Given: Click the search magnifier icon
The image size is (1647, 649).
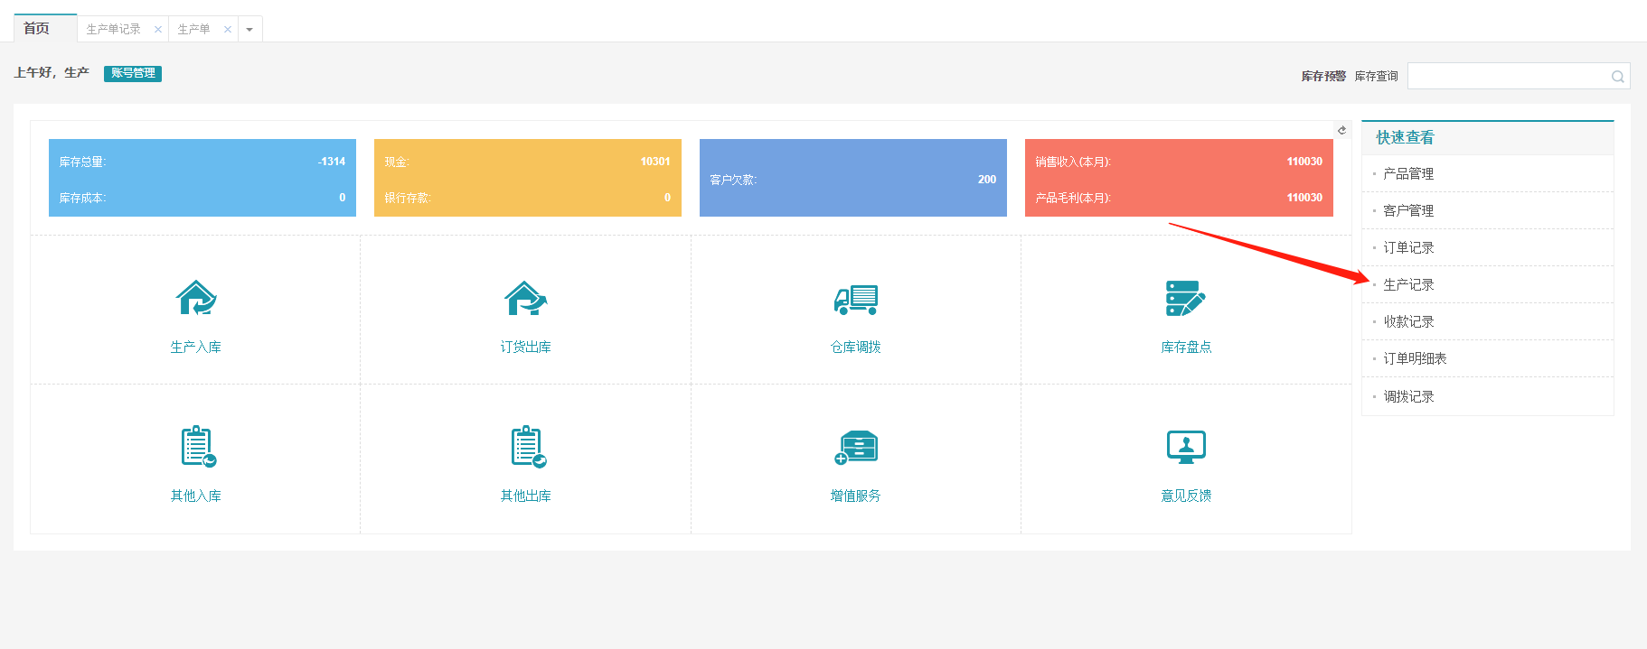Looking at the screenshot, I should click(x=1617, y=77).
